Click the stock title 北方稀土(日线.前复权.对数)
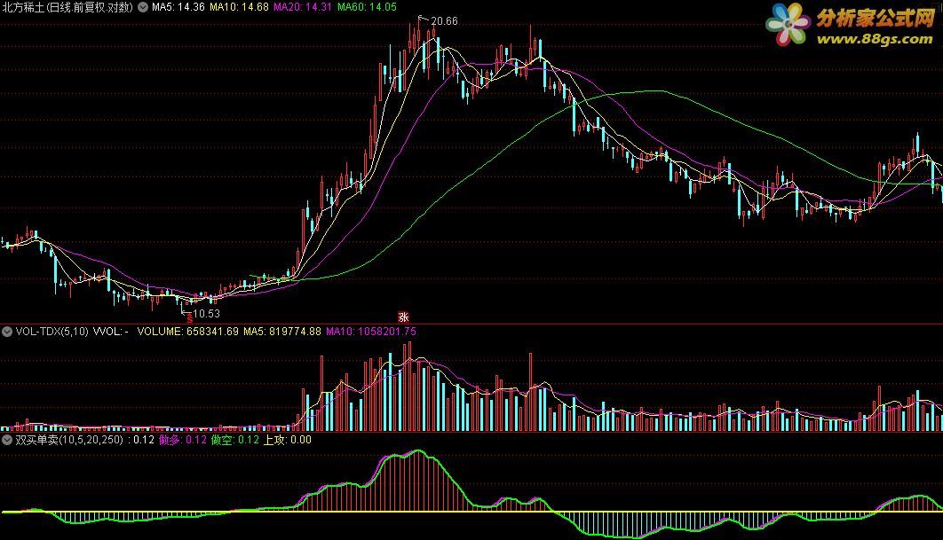This screenshot has height=540, width=943. point(67,7)
